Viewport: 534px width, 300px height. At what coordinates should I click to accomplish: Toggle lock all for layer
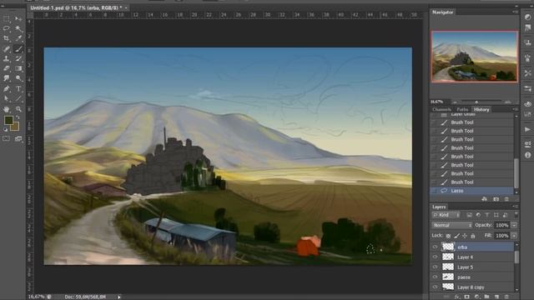pos(473,236)
